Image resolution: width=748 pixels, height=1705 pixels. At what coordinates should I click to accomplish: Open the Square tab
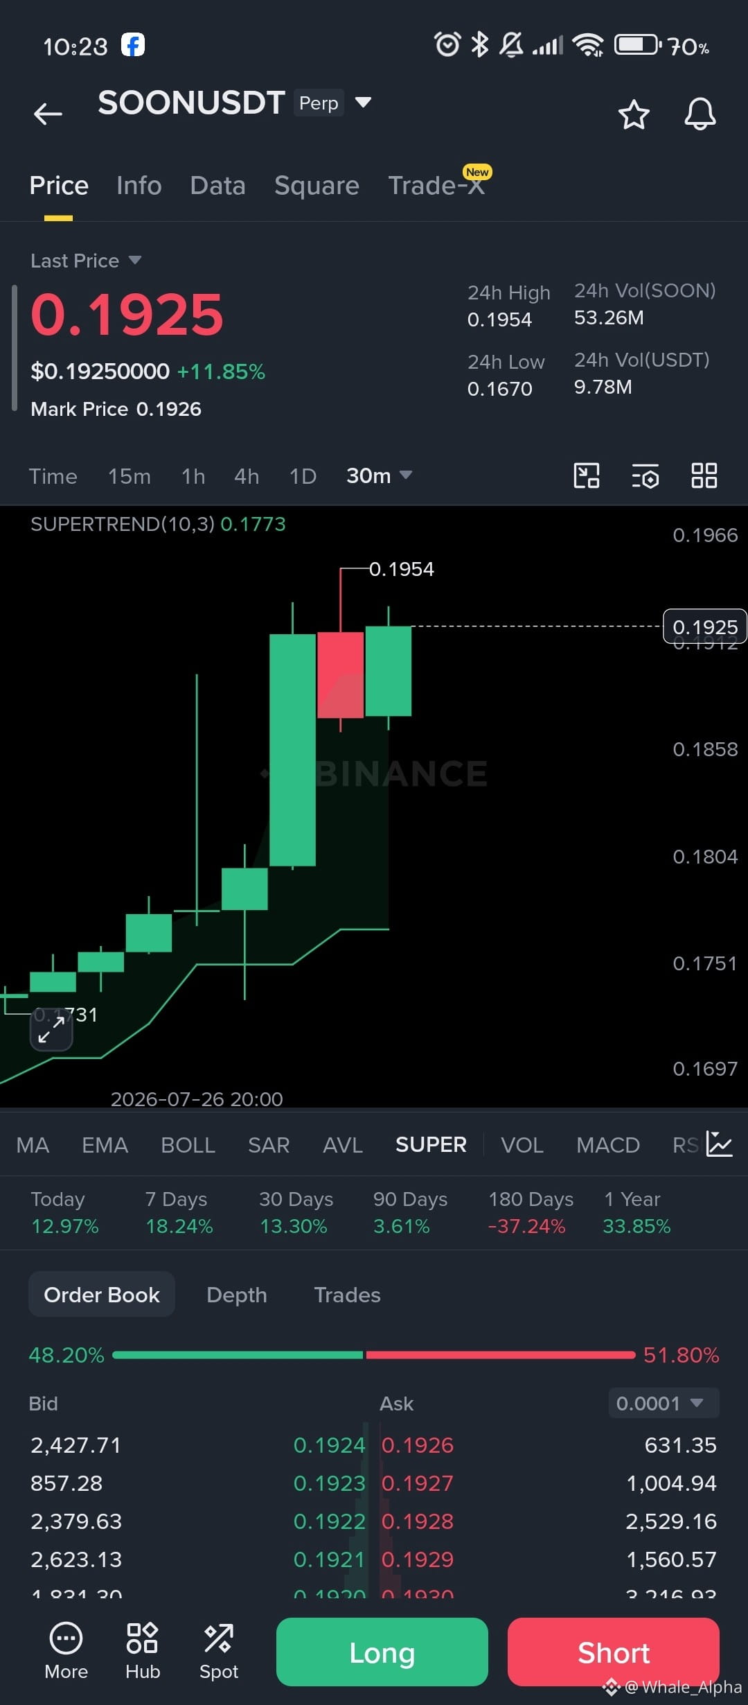click(x=317, y=186)
